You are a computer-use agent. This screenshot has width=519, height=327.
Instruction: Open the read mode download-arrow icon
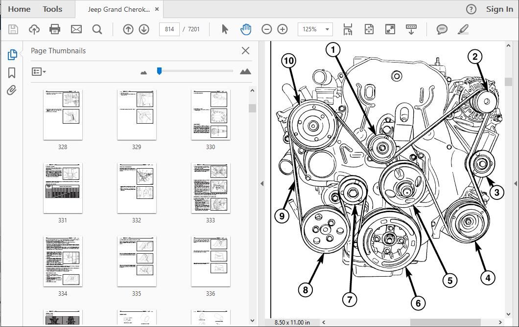pos(411,29)
